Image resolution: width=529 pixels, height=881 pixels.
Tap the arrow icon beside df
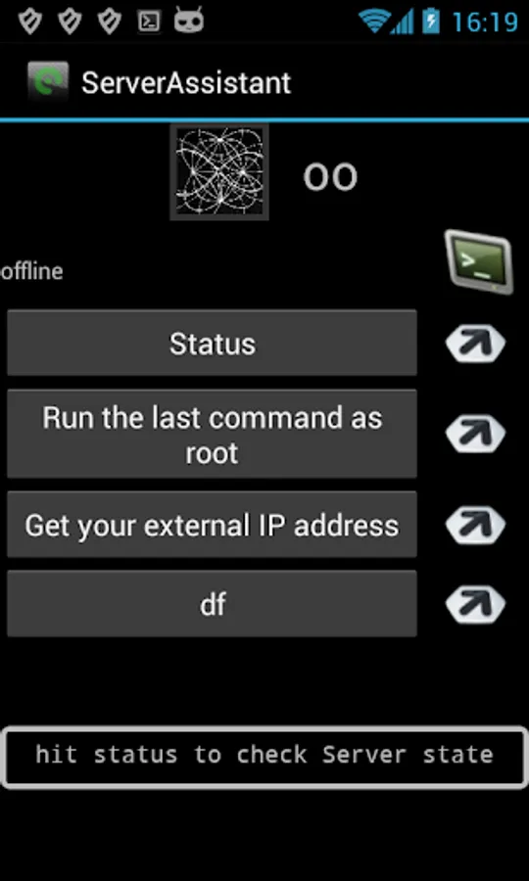(x=475, y=604)
